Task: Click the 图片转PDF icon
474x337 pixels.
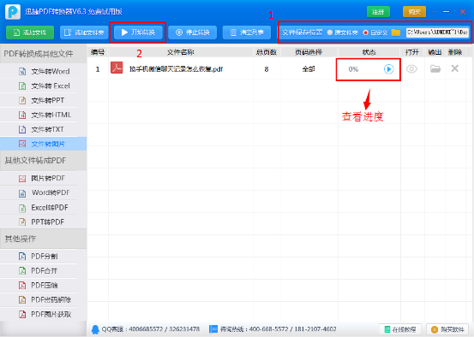Action: tap(22, 179)
